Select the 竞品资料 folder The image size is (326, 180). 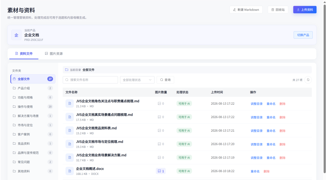click(x=33, y=143)
